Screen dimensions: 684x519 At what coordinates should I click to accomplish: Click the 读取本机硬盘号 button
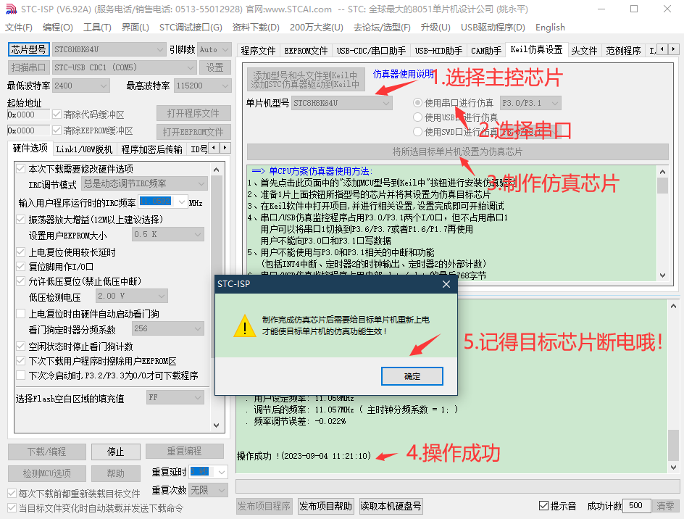click(391, 506)
